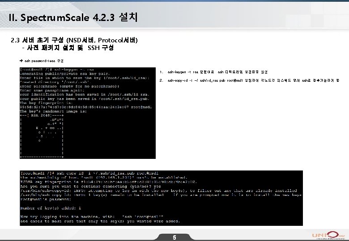Click 'The key's randomart image is:' line
Viewport: 349px width, 241px height.
click(53, 111)
